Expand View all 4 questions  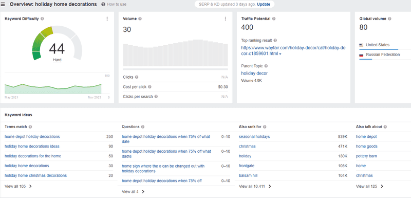tap(133, 191)
